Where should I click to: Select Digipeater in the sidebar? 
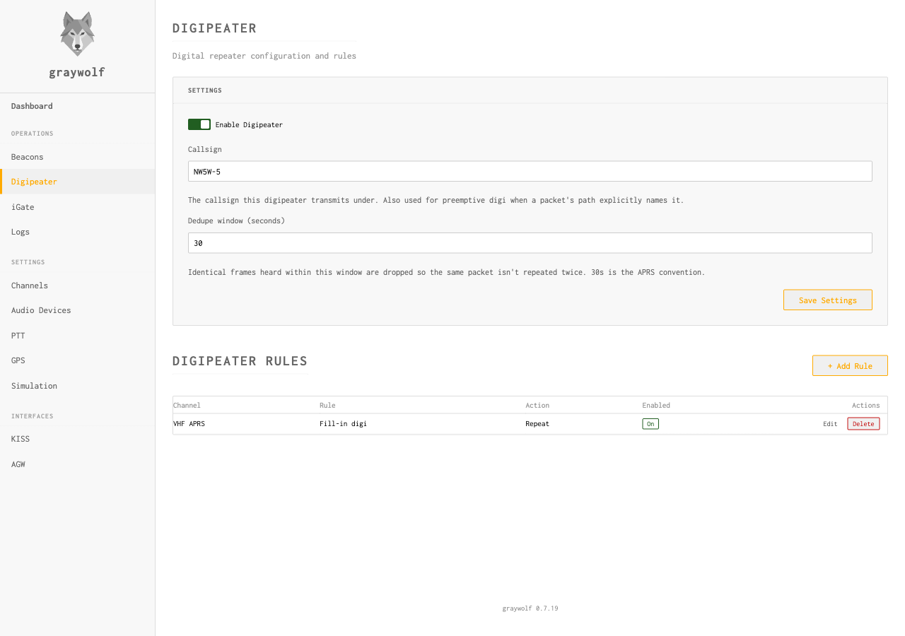[34, 182]
